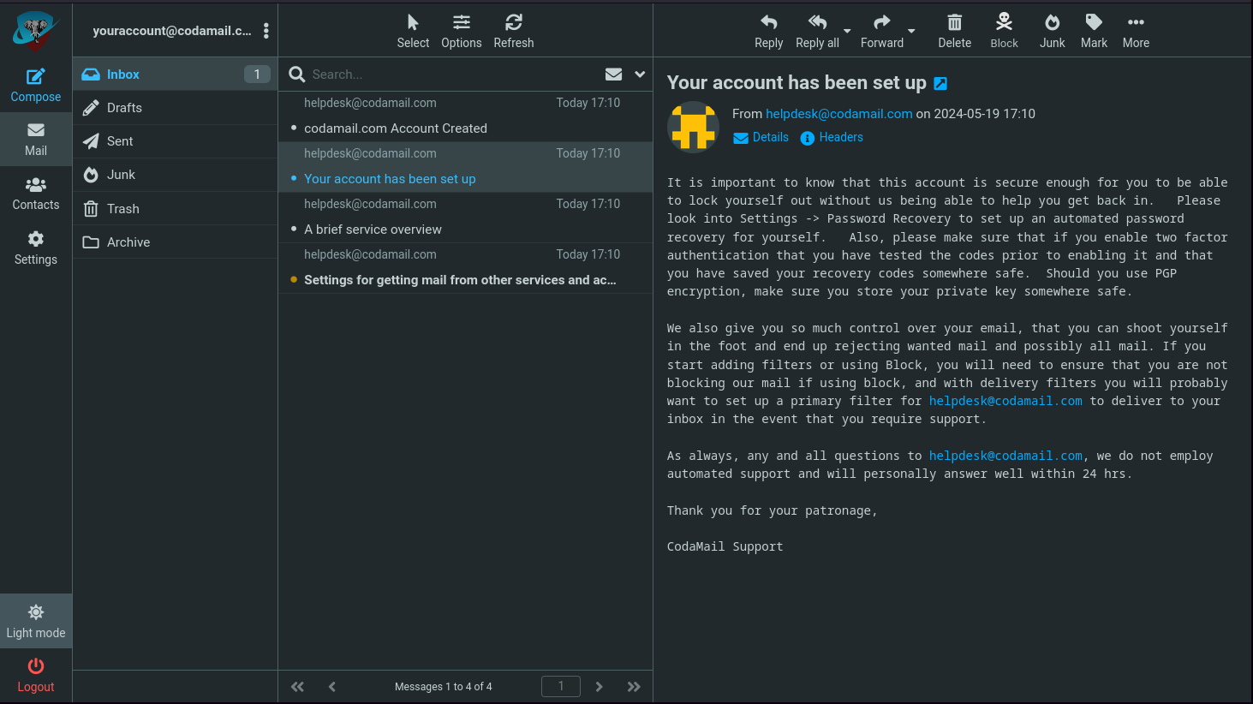Open message in new window icon

point(940,83)
